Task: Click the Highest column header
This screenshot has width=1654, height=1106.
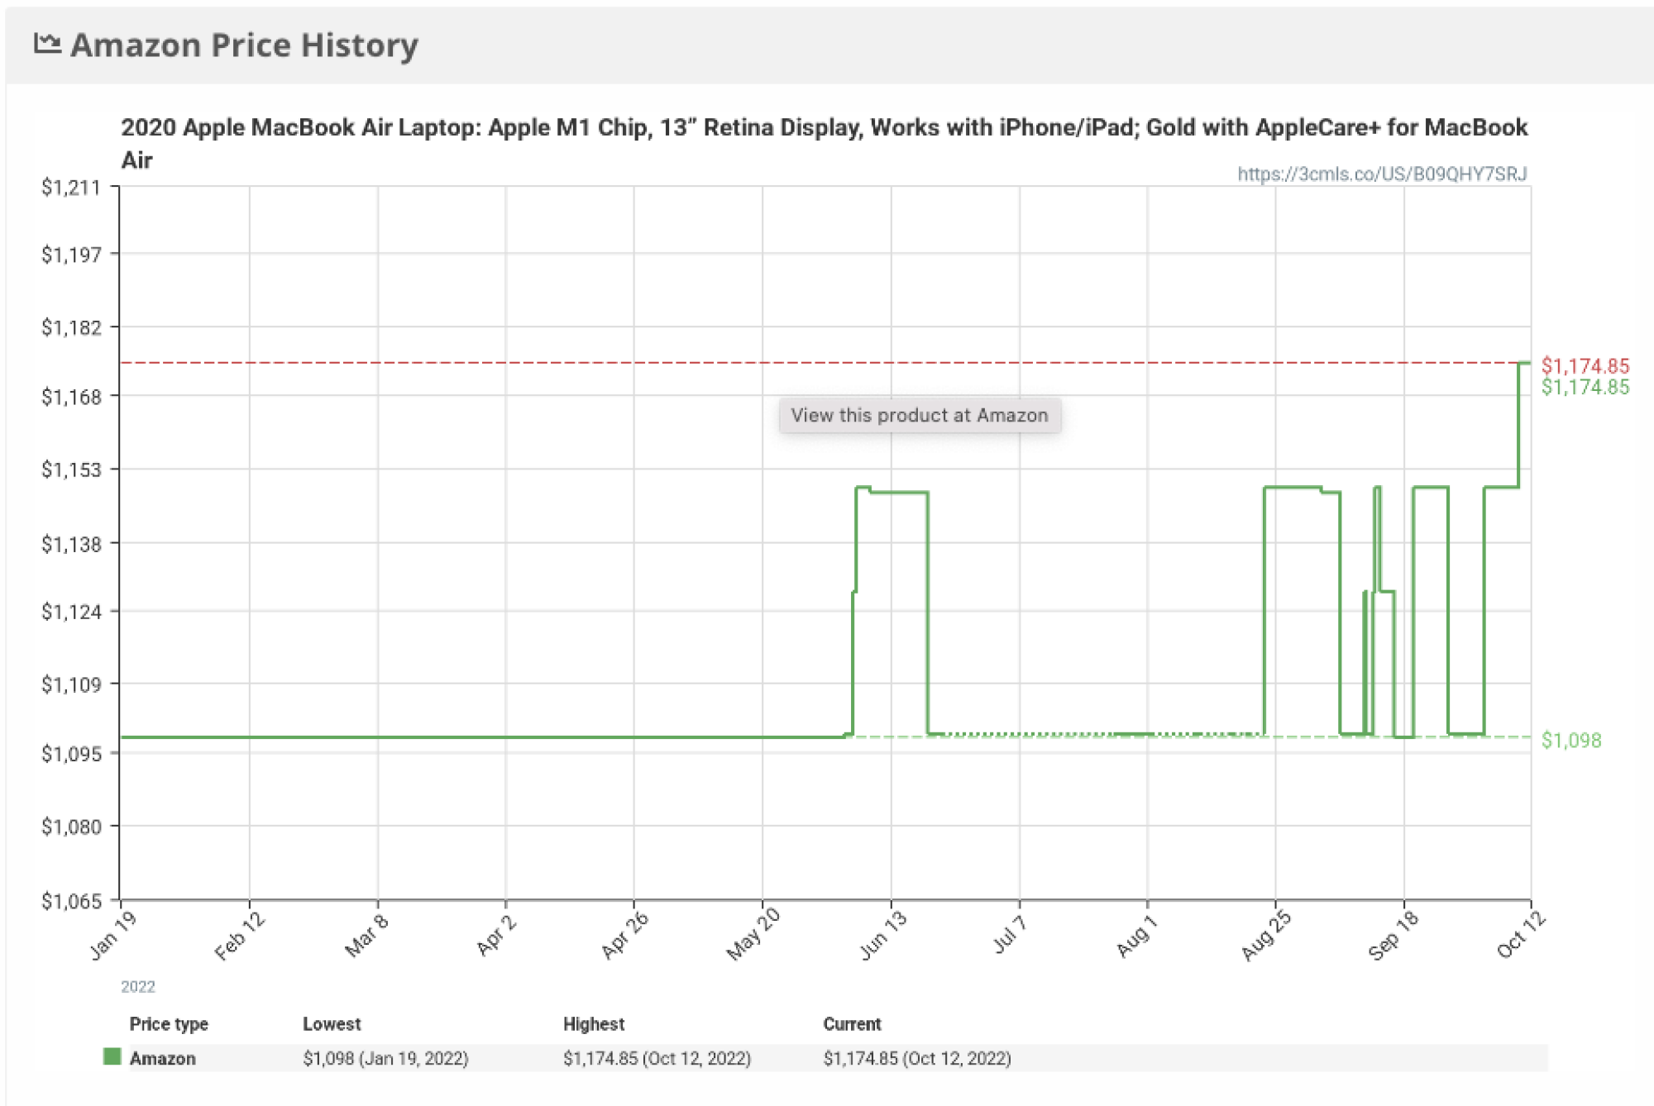Action: click(594, 1023)
